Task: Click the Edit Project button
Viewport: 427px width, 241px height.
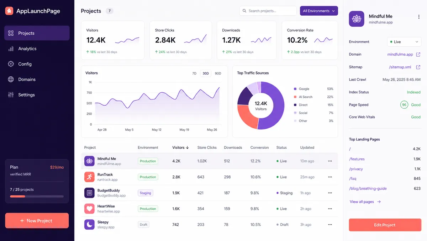Action: click(385, 225)
